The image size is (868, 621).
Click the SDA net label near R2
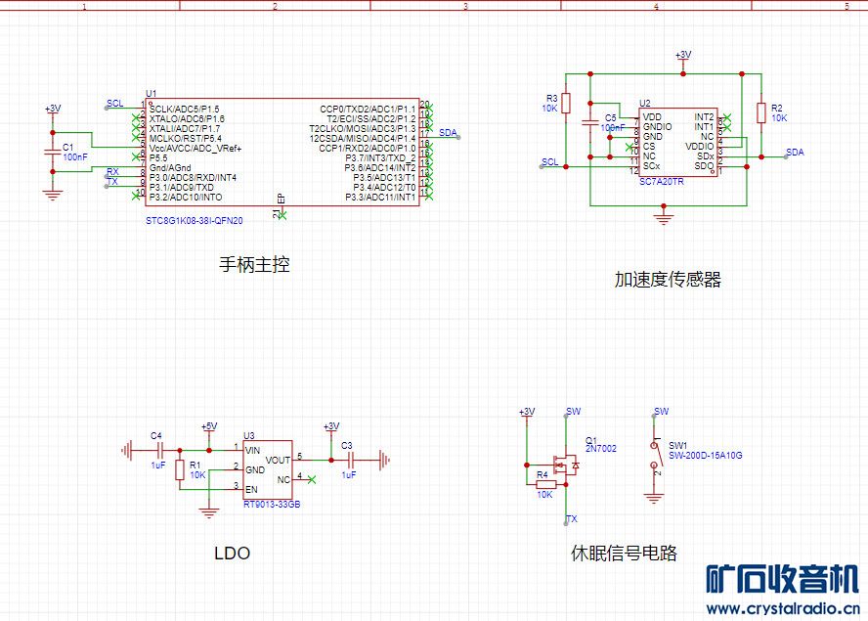795,153
